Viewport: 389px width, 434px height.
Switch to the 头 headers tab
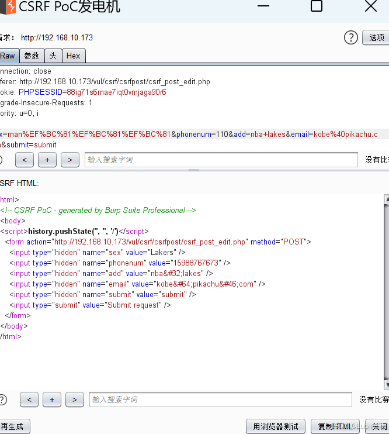(x=53, y=56)
